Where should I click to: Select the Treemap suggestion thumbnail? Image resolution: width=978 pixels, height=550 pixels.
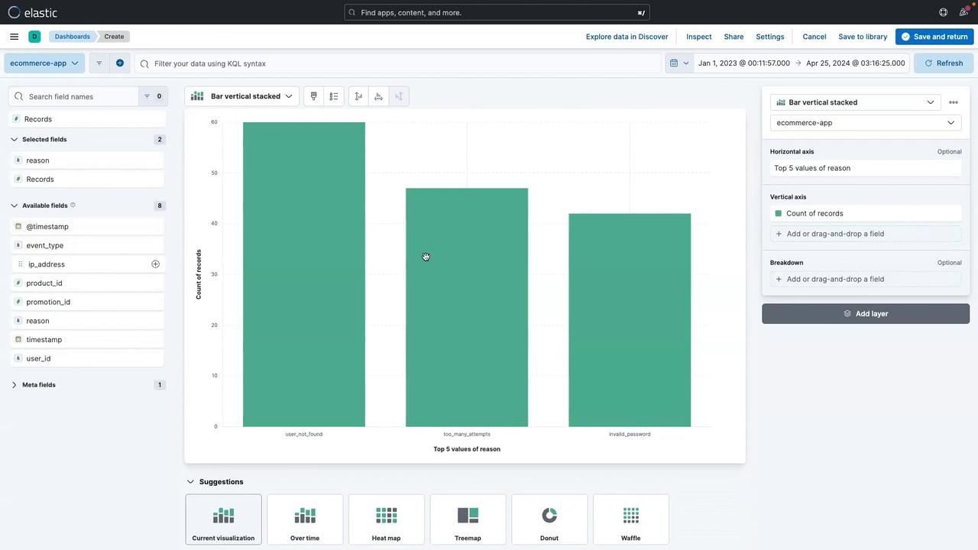pos(468,519)
